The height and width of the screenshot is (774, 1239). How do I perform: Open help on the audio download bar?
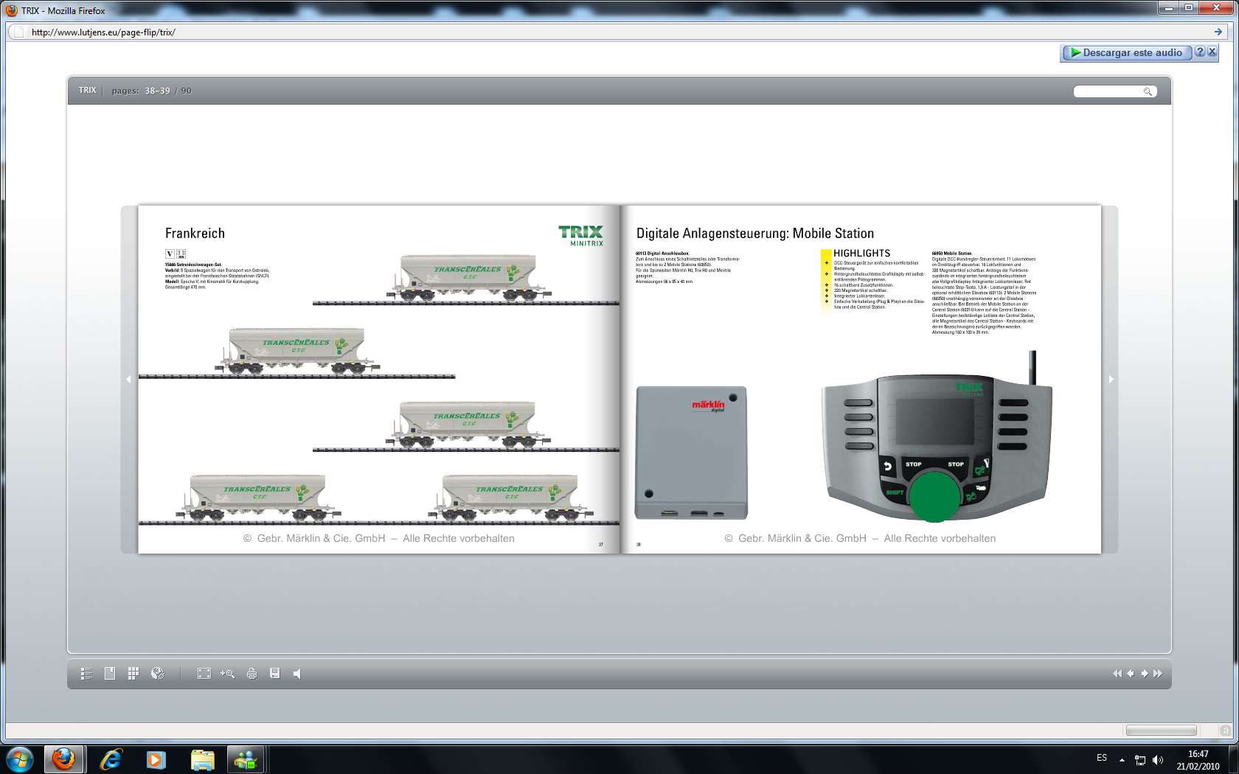(1200, 52)
